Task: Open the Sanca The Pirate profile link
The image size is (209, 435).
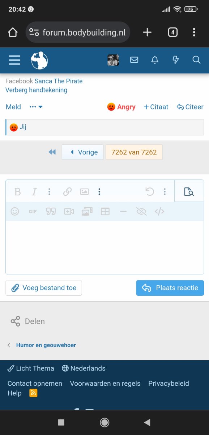Action: pos(59,81)
